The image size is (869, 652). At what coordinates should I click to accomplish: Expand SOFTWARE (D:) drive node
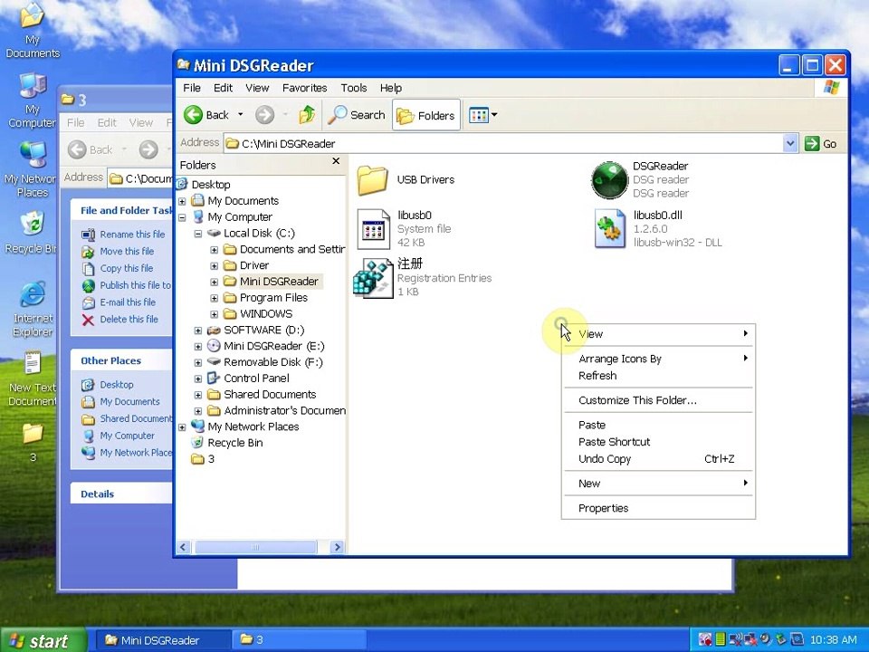[x=198, y=331]
